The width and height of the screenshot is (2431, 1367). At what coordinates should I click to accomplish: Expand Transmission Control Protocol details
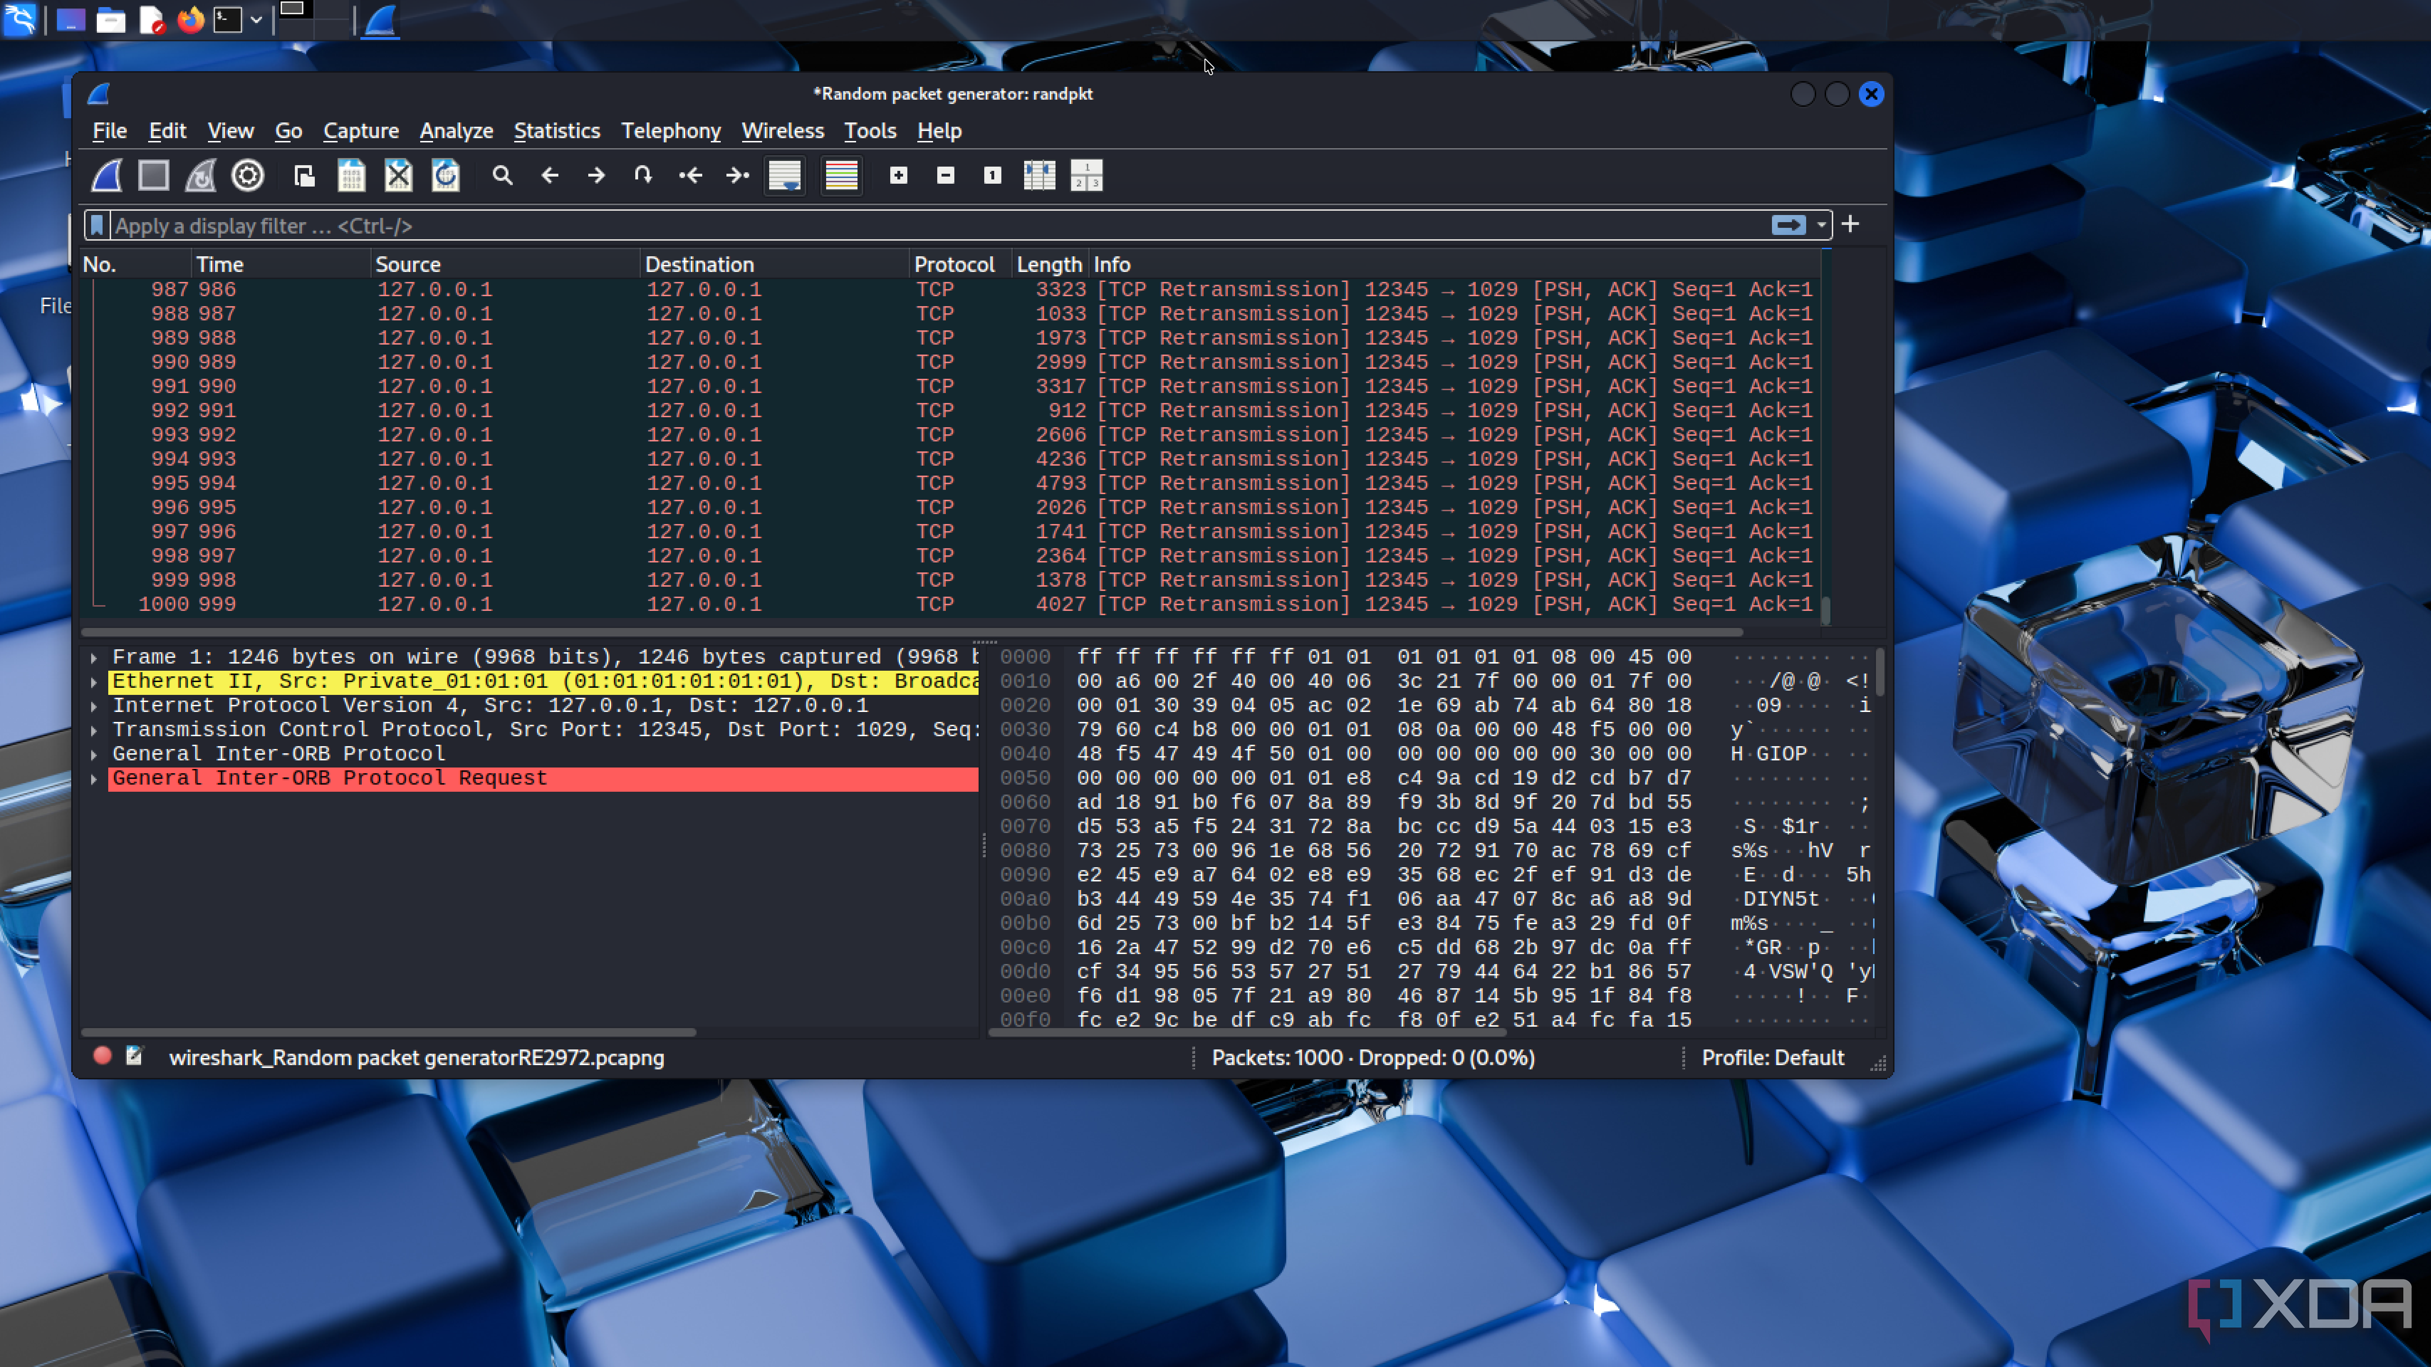(94, 730)
